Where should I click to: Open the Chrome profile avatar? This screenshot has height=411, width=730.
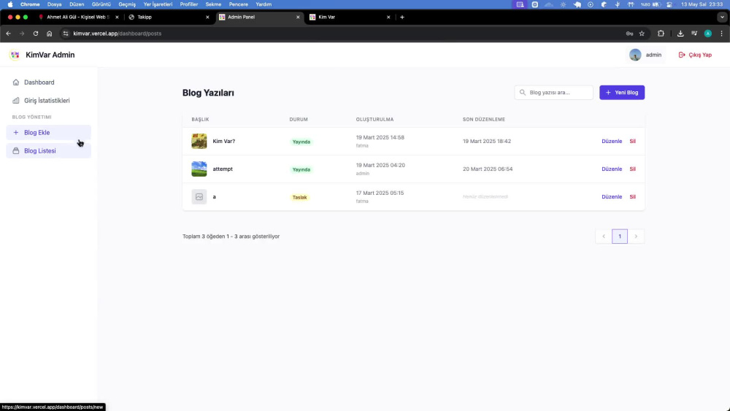coord(707,34)
